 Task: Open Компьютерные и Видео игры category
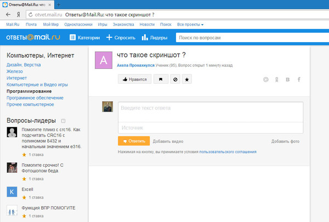(37, 85)
